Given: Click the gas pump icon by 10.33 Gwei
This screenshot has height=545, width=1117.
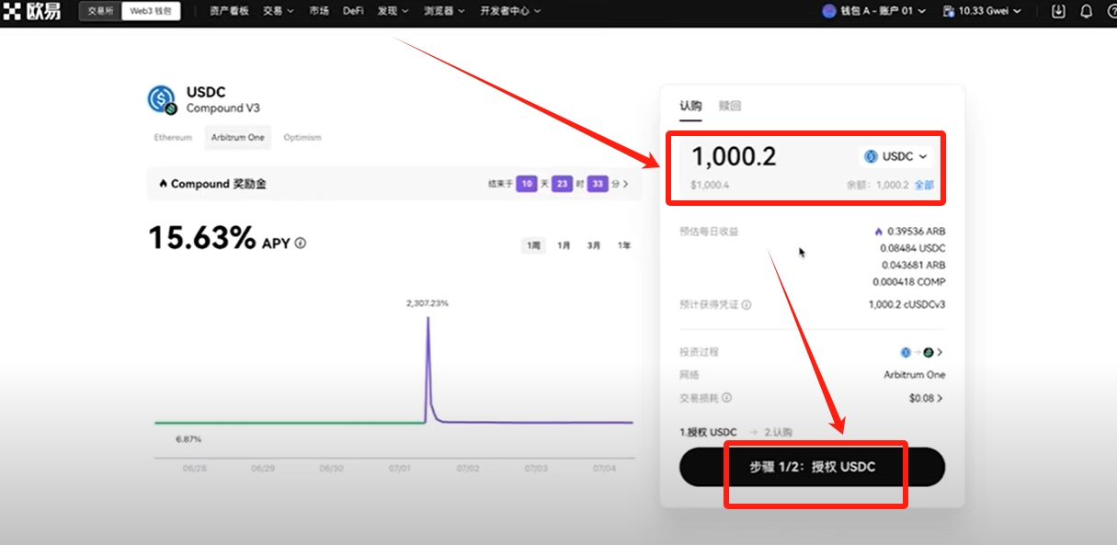Looking at the screenshot, I should coord(948,11).
